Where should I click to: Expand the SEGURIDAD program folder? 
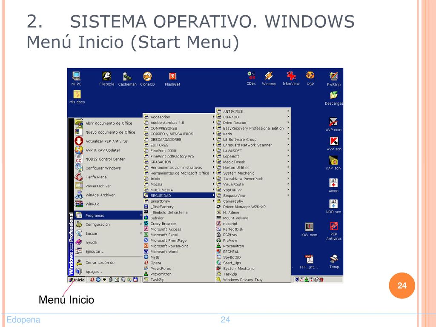point(179,195)
